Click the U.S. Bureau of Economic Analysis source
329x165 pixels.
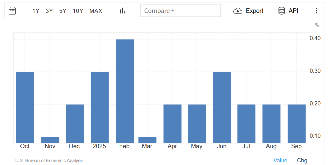[49, 161]
